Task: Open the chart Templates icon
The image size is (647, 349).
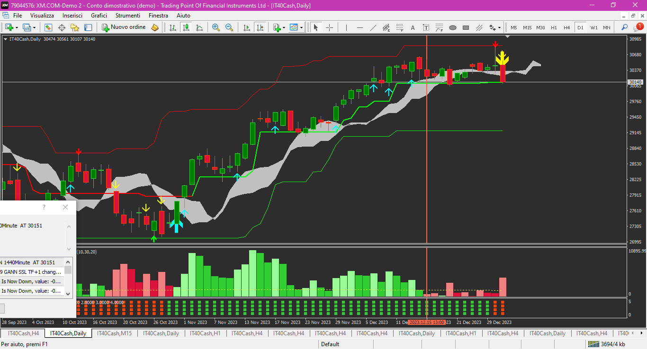Action: pos(294,27)
